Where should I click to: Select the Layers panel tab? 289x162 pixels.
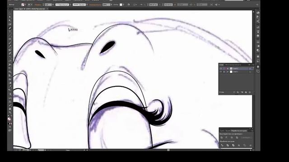click(x=221, y=65)
